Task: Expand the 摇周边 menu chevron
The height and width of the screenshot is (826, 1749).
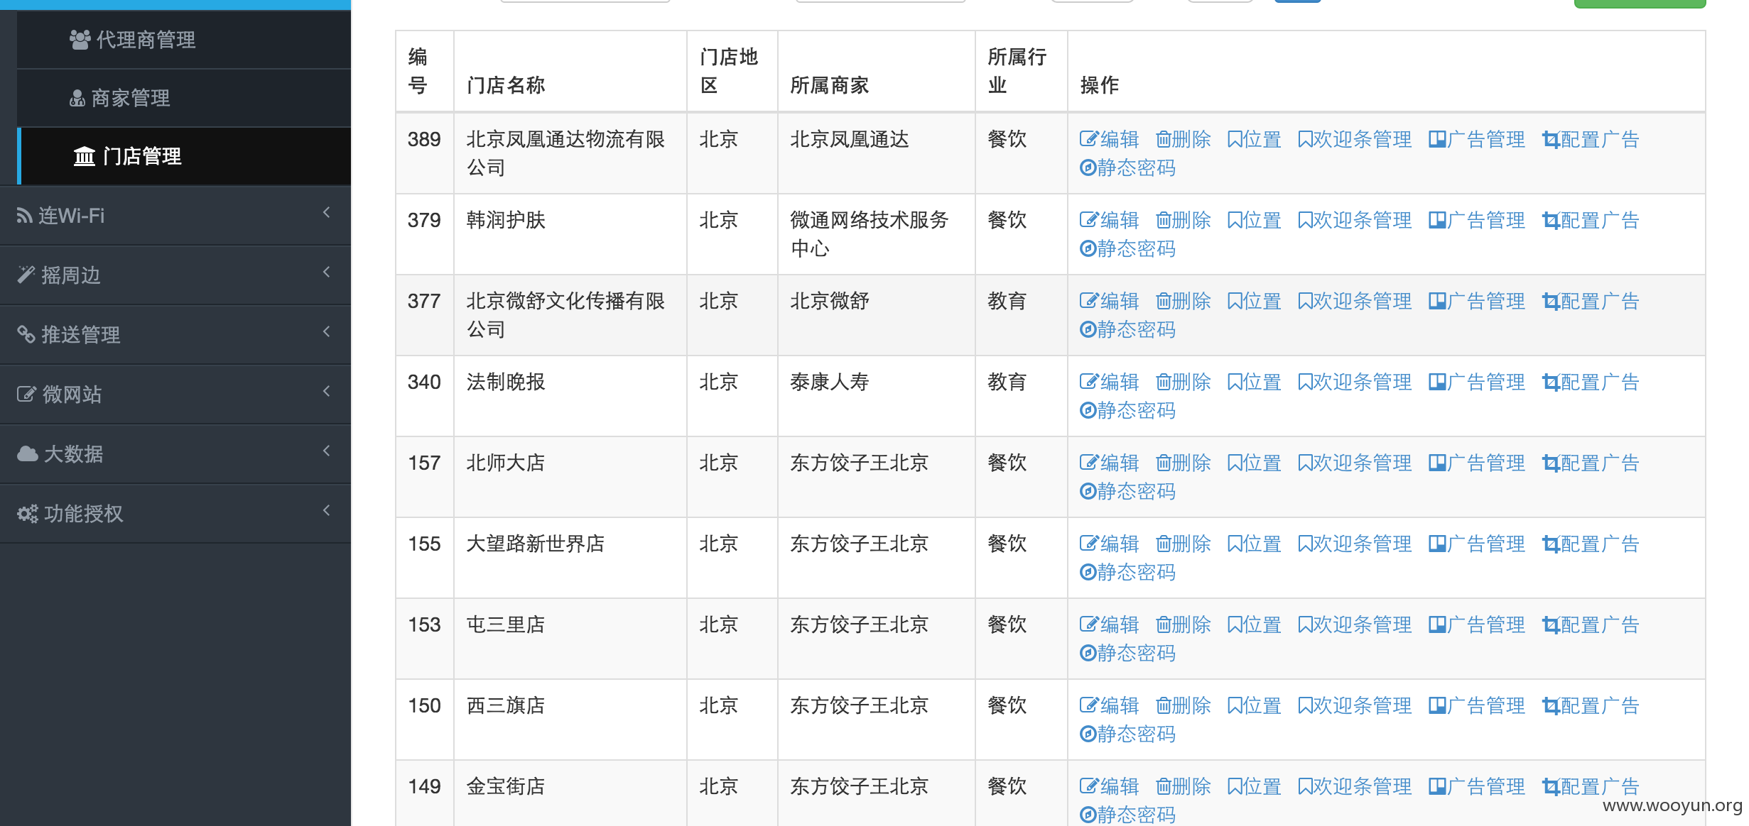Action: click(x=327, y=272)
